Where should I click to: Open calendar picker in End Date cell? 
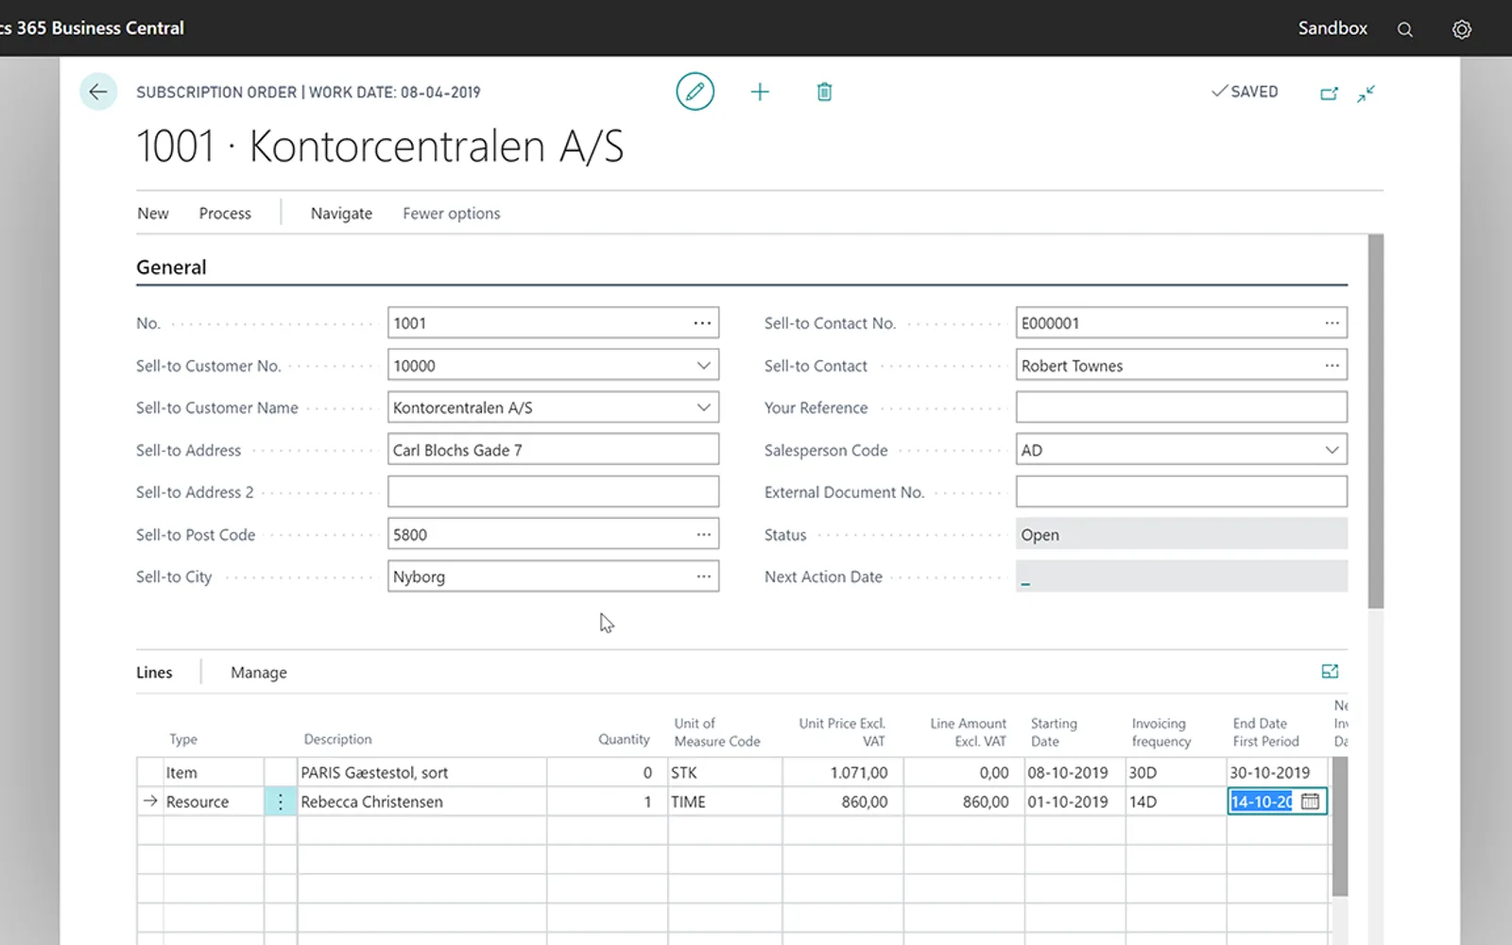(x=1310, y=801)
